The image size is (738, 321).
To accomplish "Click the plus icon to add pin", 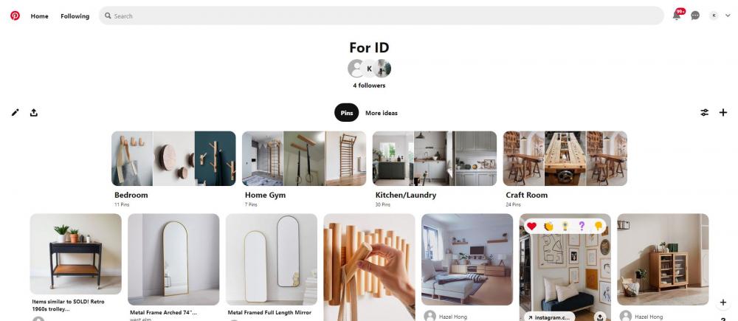I will (723, 112).
